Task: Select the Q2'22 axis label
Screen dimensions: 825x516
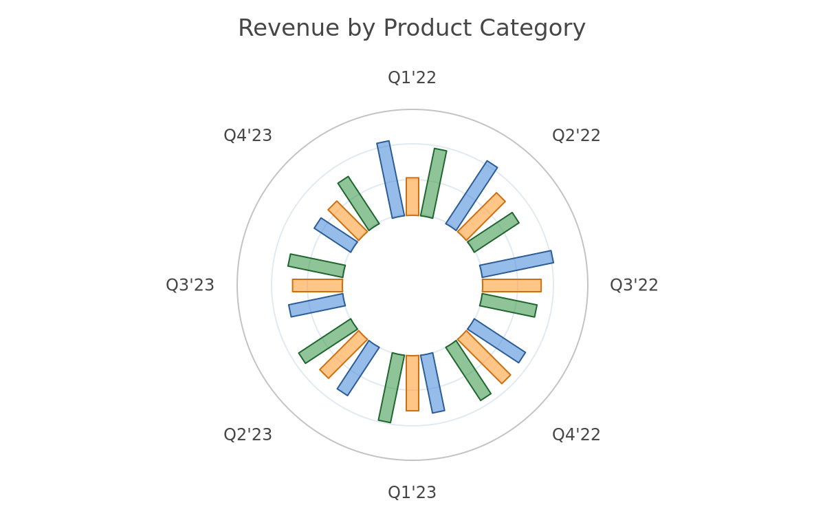Action: [x=576, y=136]
